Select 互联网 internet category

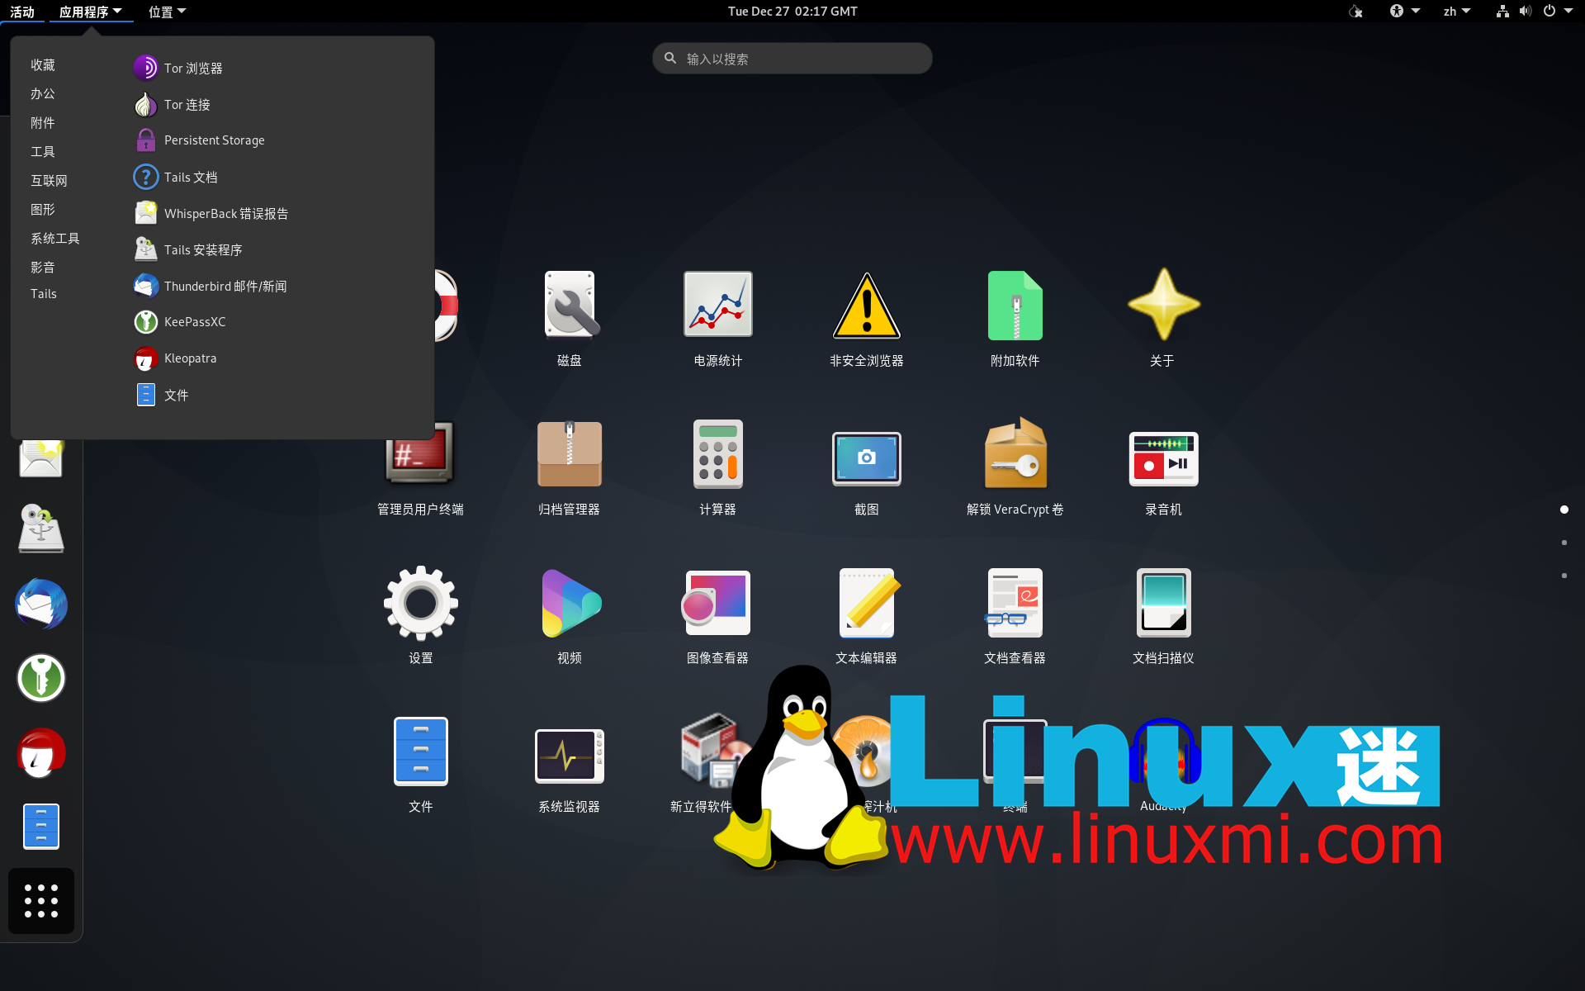pos(49,180)
